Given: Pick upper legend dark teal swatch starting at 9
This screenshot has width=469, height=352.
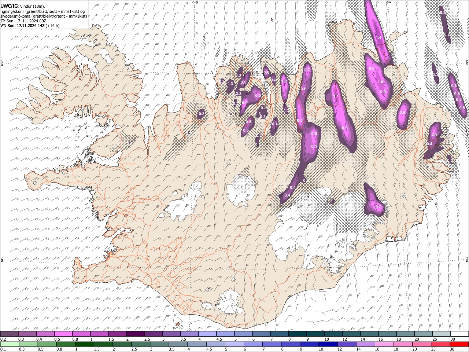Looking at the screenshot, I should [x=315, y=334].
